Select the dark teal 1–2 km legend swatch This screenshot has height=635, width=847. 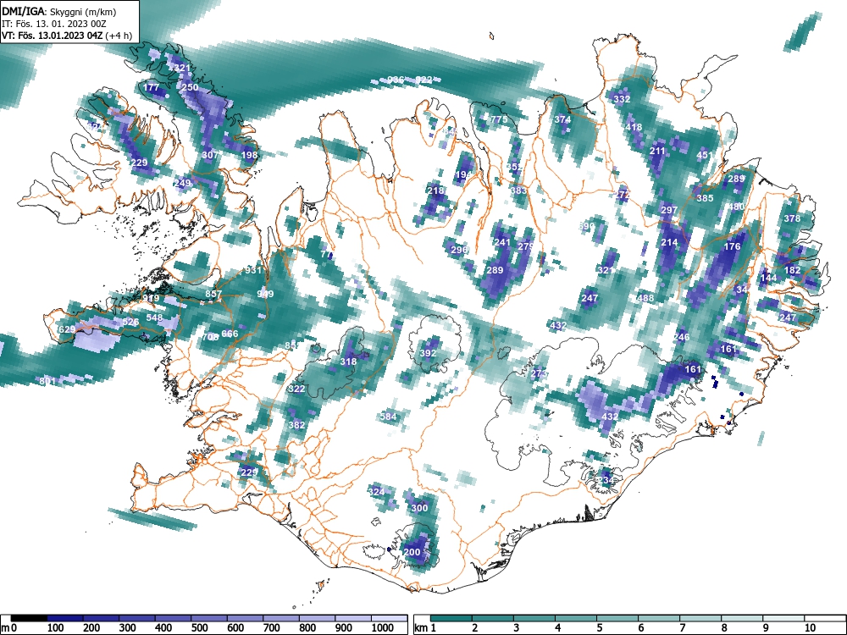pyautogui.click(x=451, y=618)
